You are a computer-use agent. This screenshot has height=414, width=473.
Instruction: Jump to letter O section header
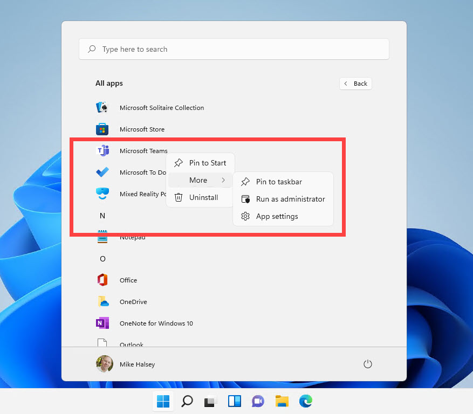click(102, 259)
